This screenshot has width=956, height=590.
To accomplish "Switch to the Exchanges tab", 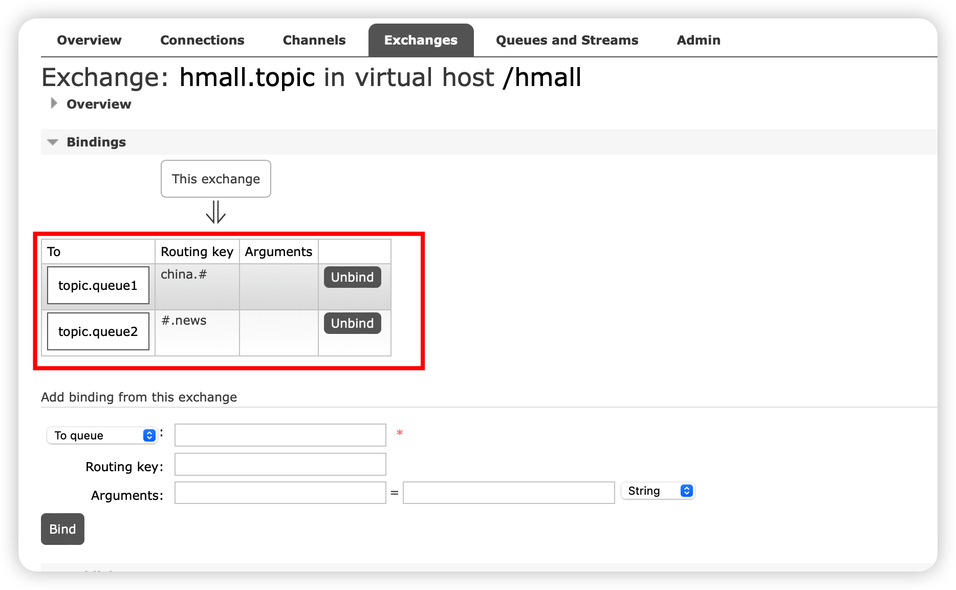I will point(421,39).
